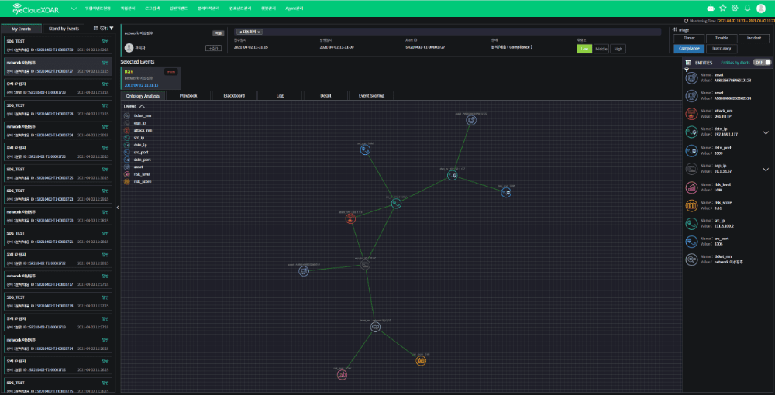Open notifications bell icon

click(748, 8)
